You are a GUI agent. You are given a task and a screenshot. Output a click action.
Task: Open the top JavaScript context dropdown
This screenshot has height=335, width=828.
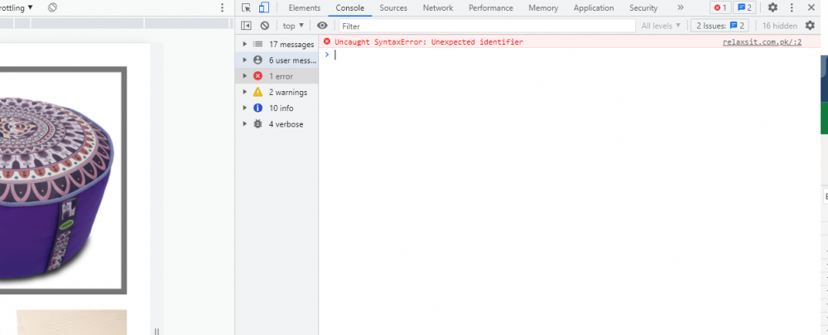[294, 26]
